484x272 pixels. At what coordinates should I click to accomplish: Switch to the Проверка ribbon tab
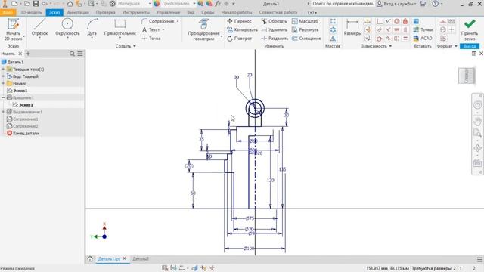tap(106, 12)
